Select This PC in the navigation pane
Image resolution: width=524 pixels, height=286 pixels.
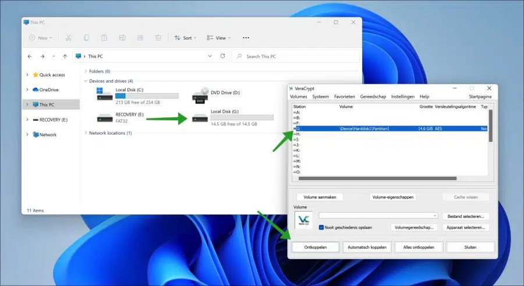coord(51,105)
